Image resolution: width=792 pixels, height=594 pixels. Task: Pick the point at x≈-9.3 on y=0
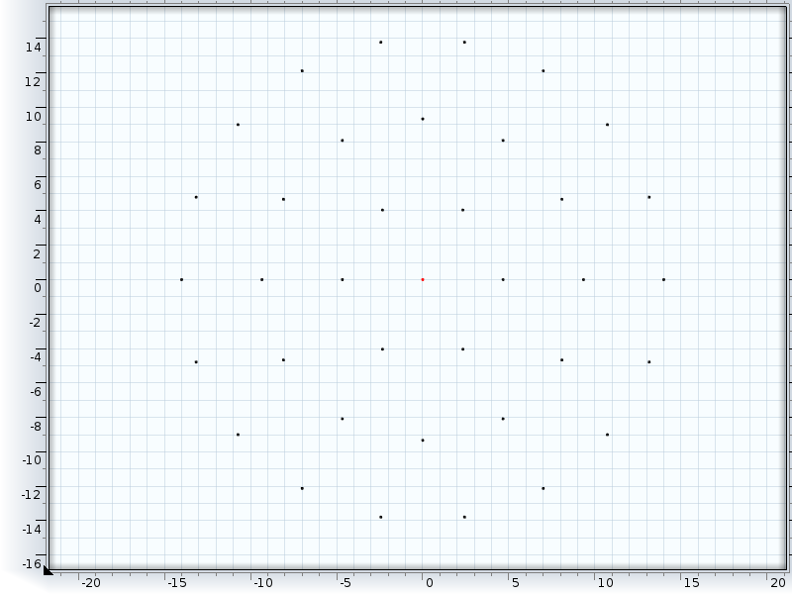point(261,279)
